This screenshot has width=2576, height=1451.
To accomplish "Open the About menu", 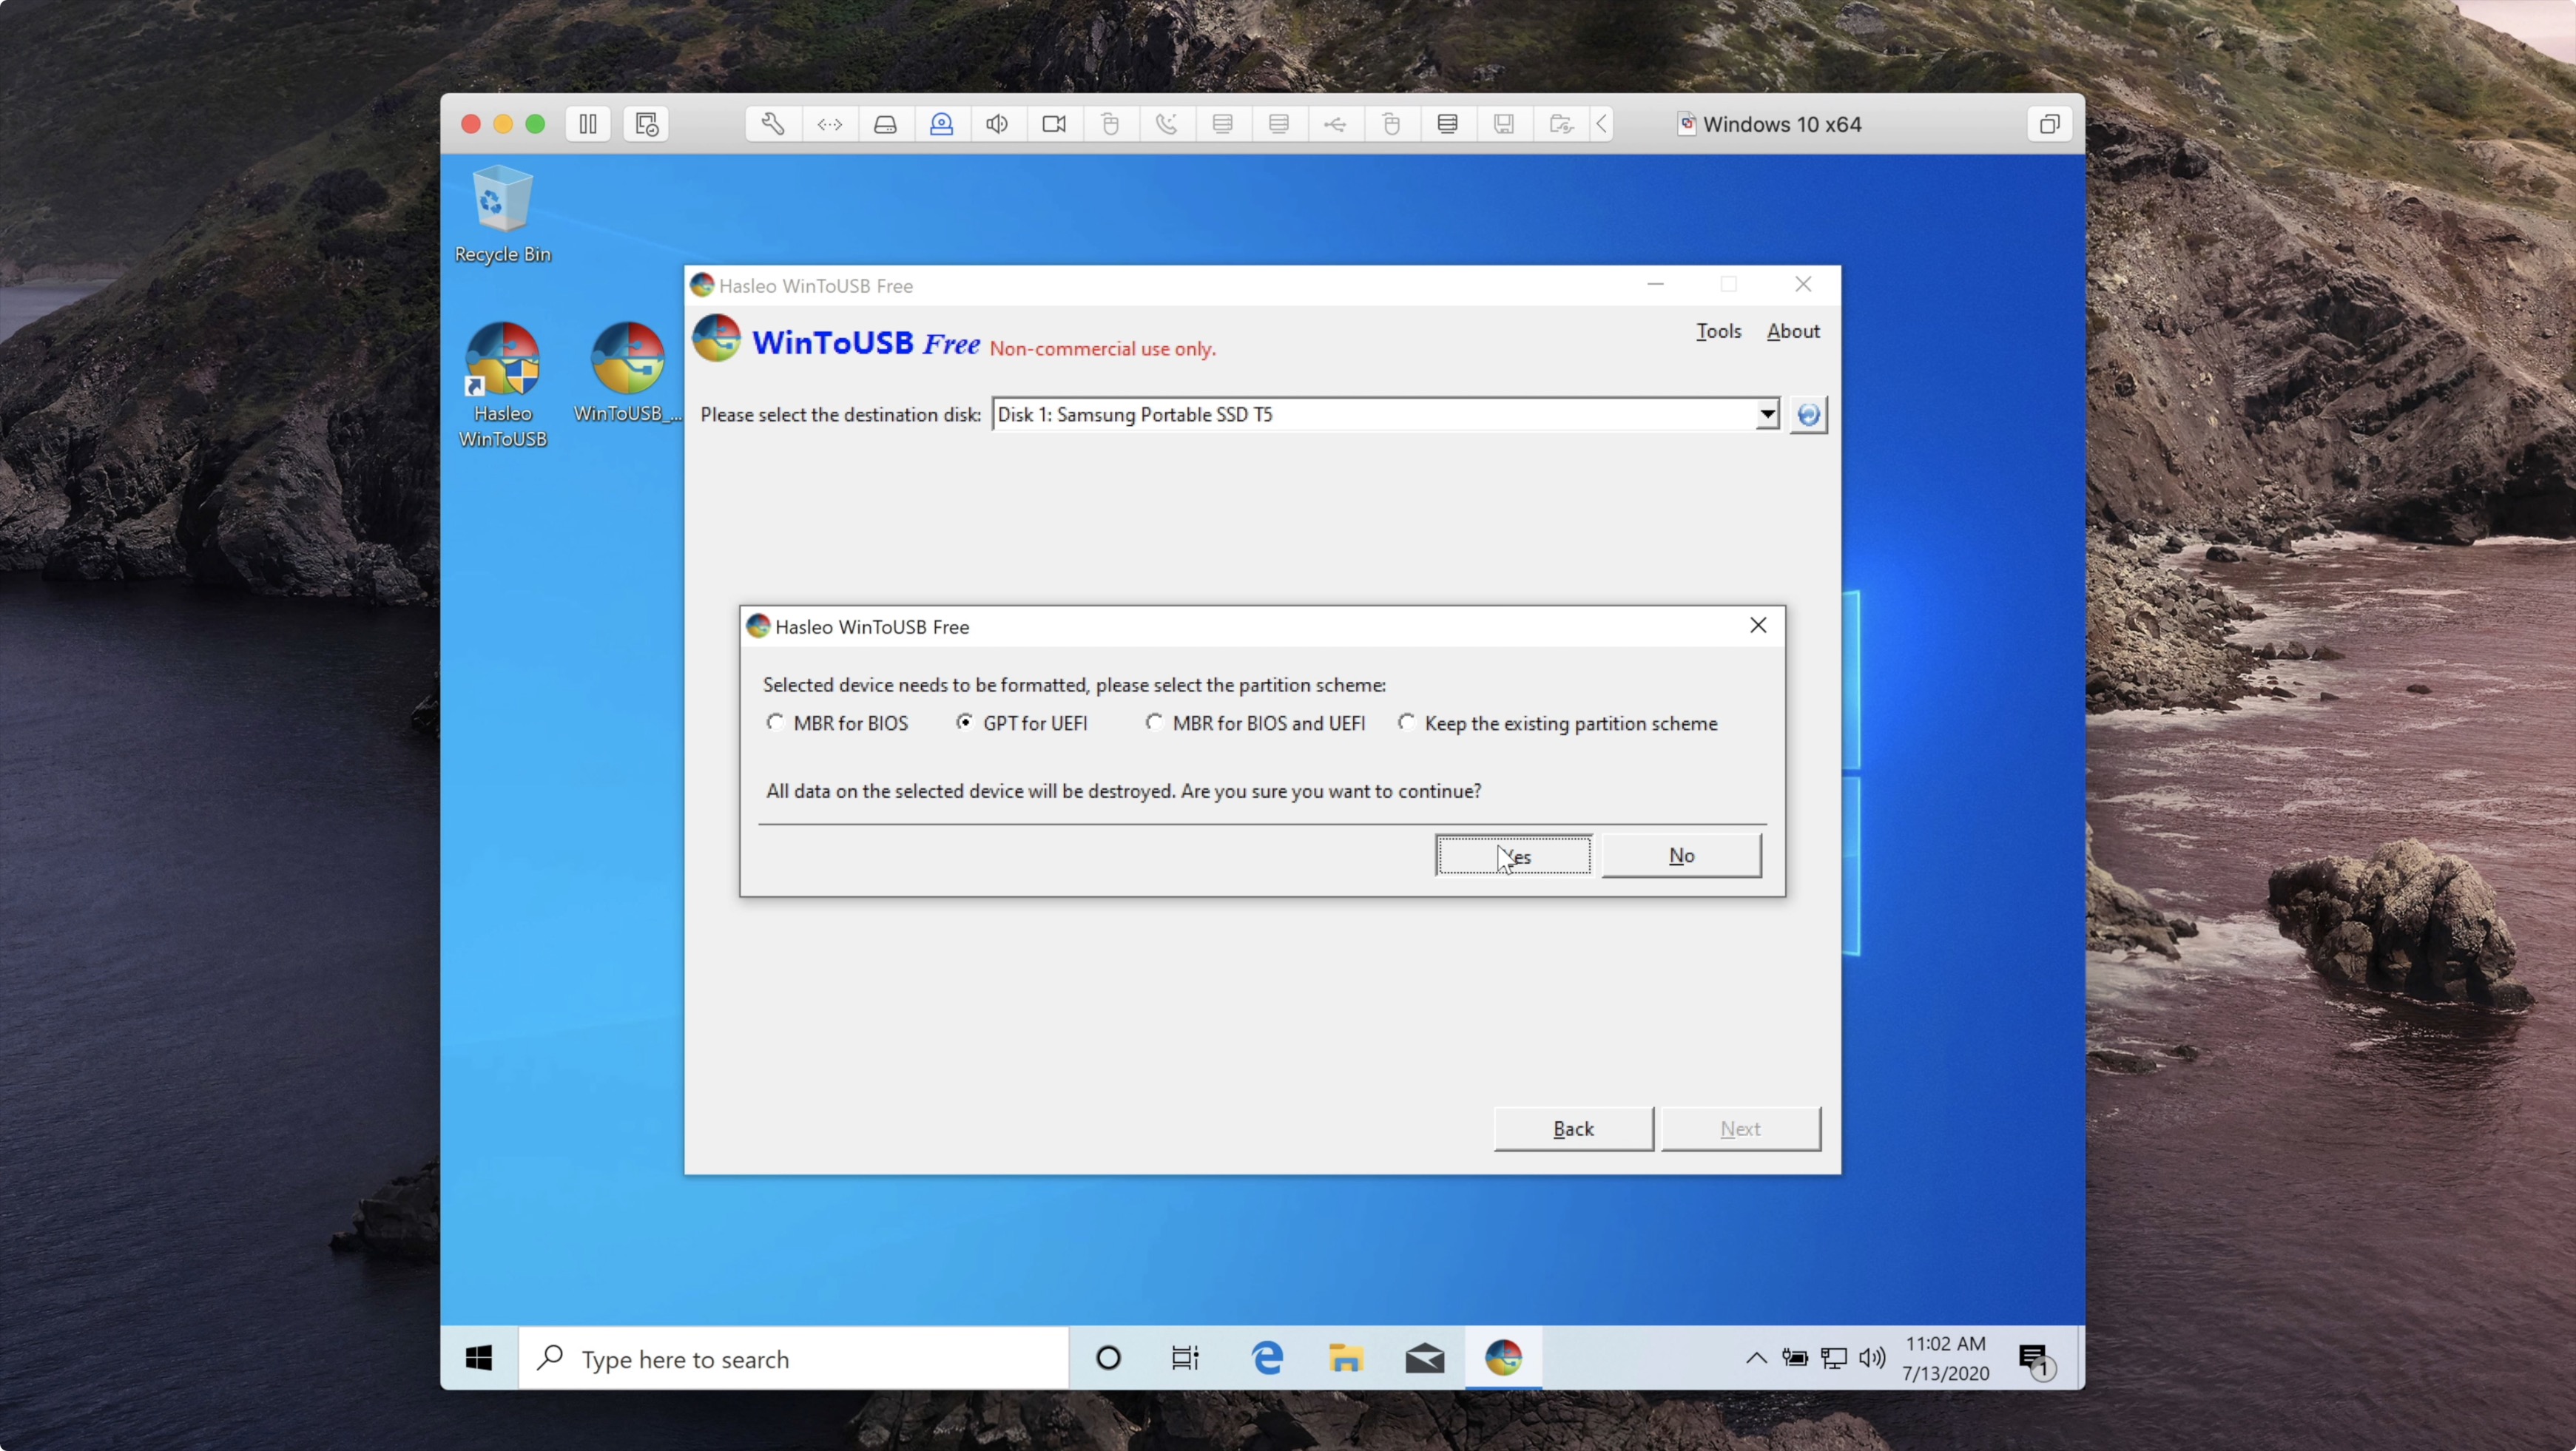I will tap(1792, 331).
